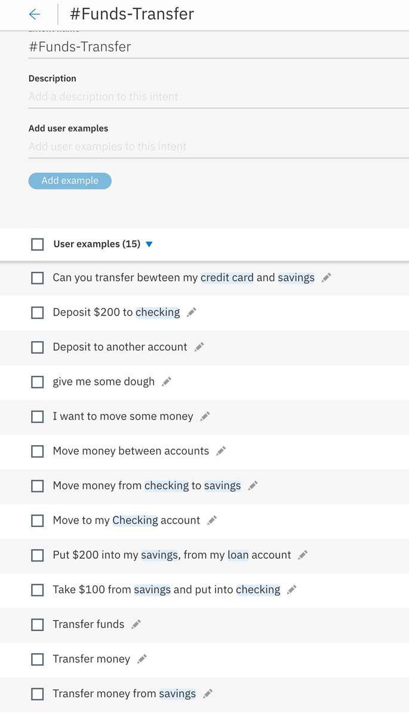Toggle sort arrow next to User examples
409x717 pixels.
(x=149, y=244)
